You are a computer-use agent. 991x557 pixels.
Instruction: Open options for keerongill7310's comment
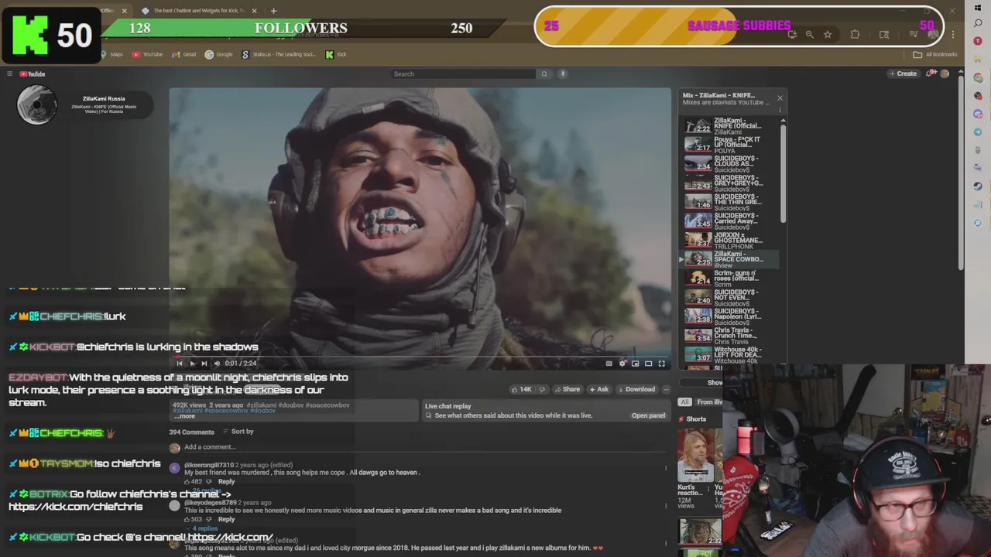pos(666,468)
